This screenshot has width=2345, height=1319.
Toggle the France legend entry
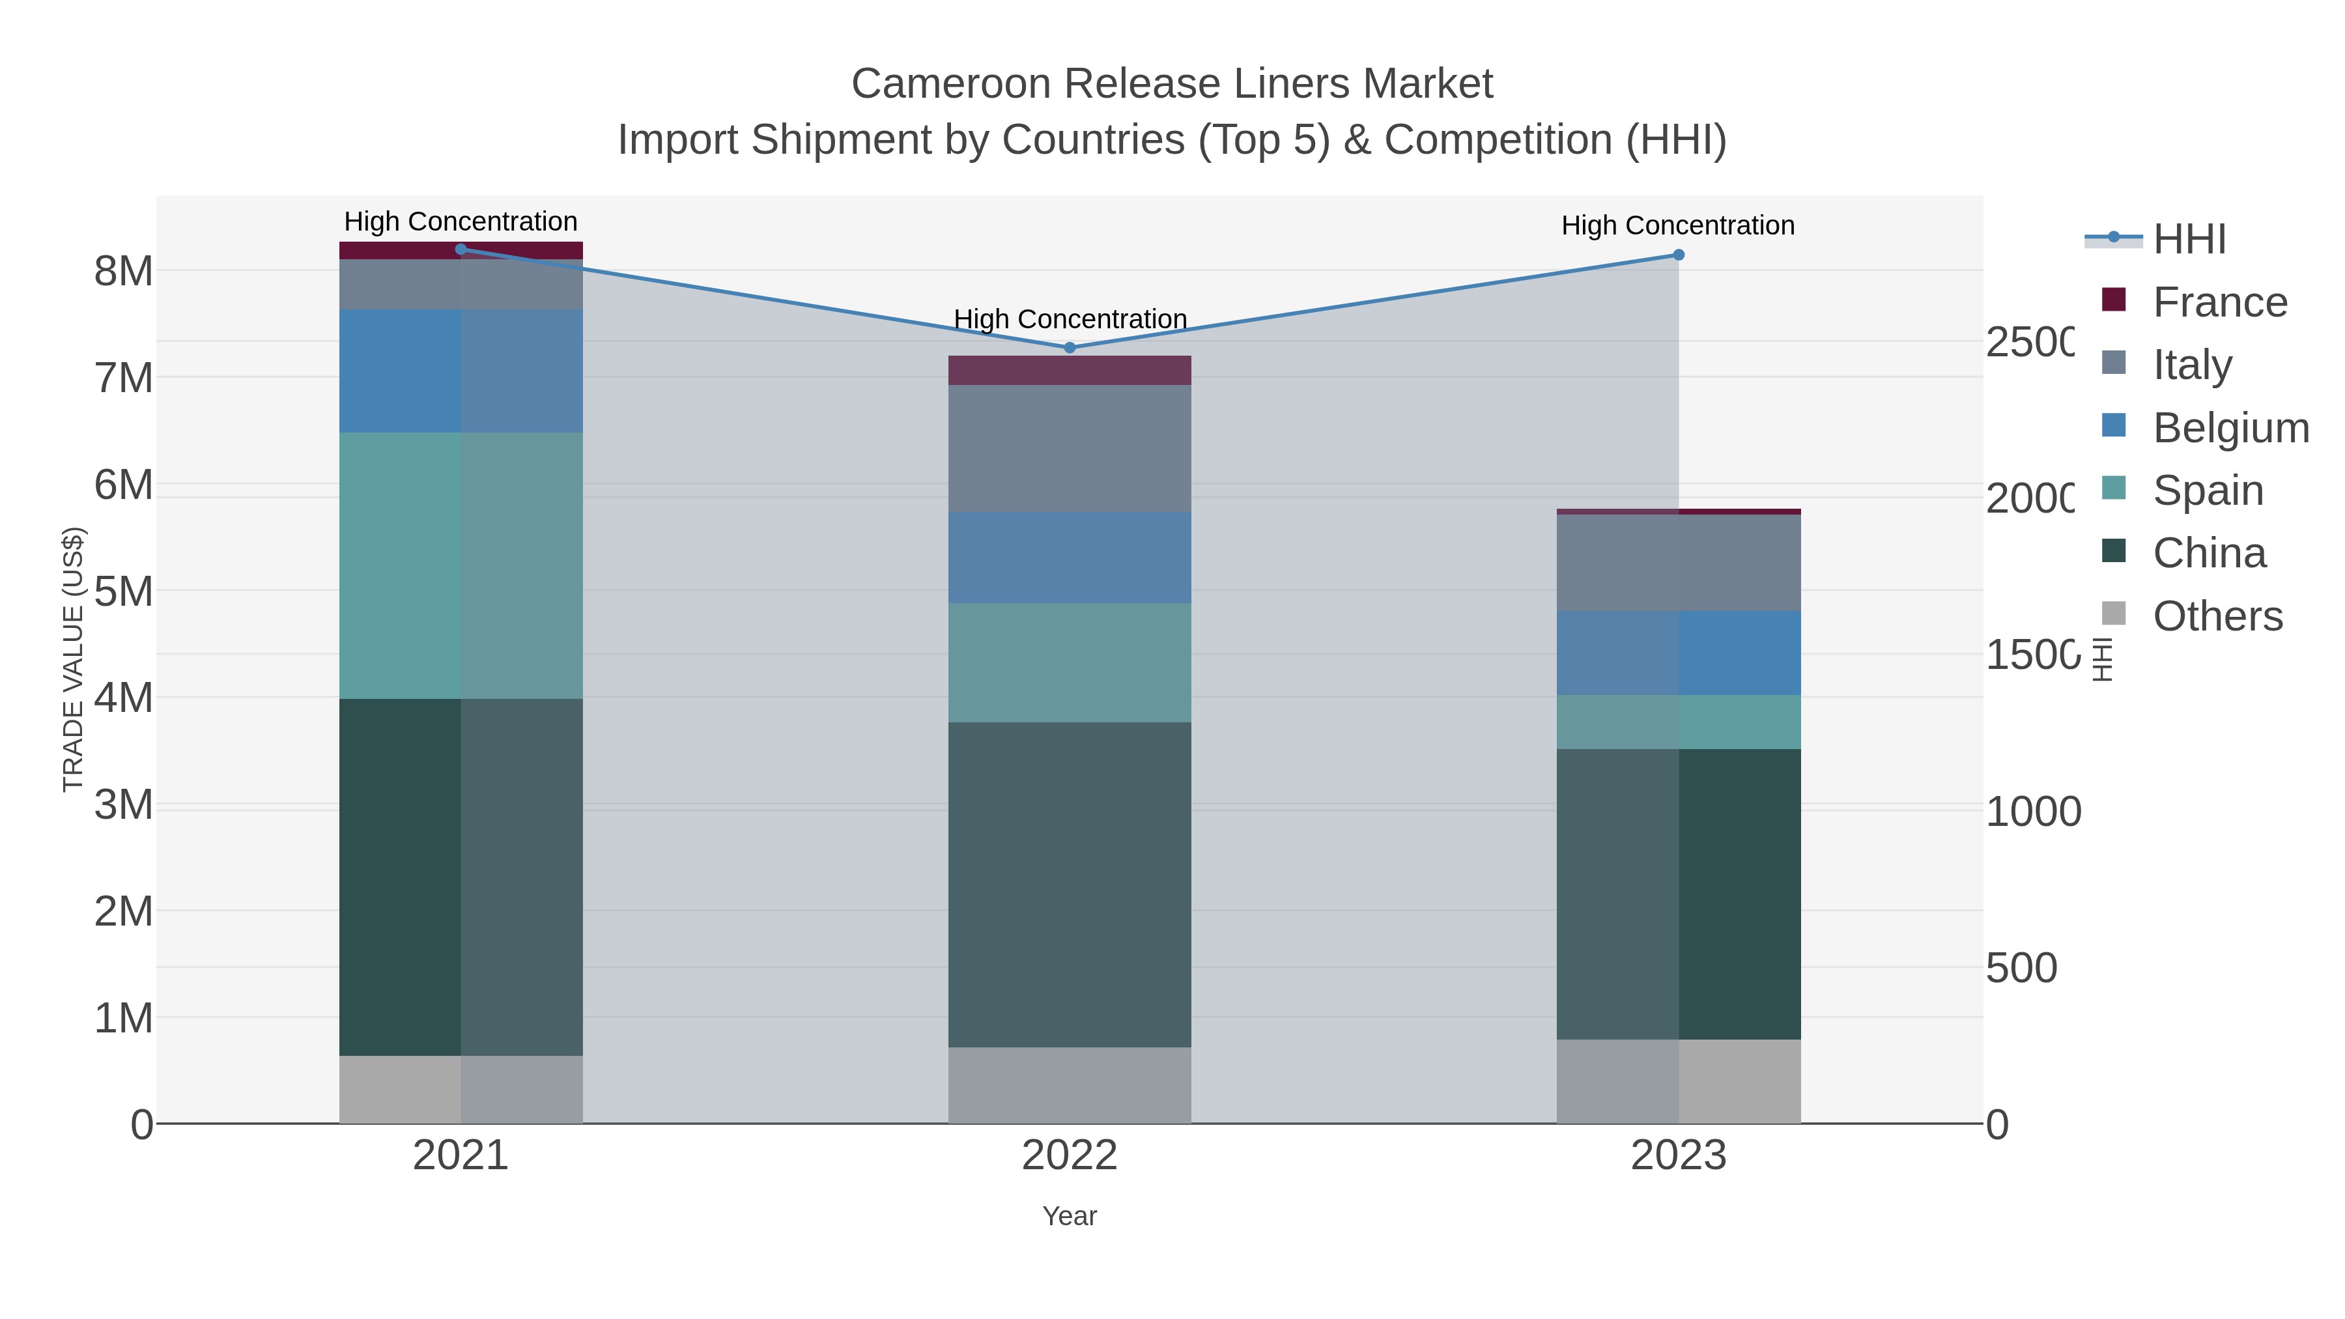click(2194, 302)
